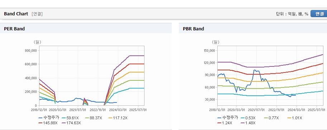Screen dimensions: 327x130
Task: Toggle 145.88X legend series
Action: [48, 123]
